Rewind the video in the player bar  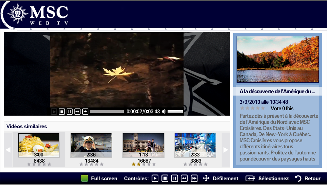pos(78,112)
